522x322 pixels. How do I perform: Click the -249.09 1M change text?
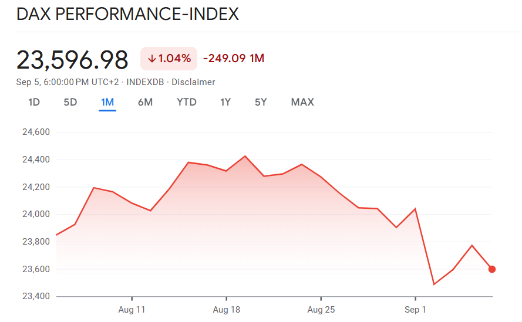pos(234,59)
